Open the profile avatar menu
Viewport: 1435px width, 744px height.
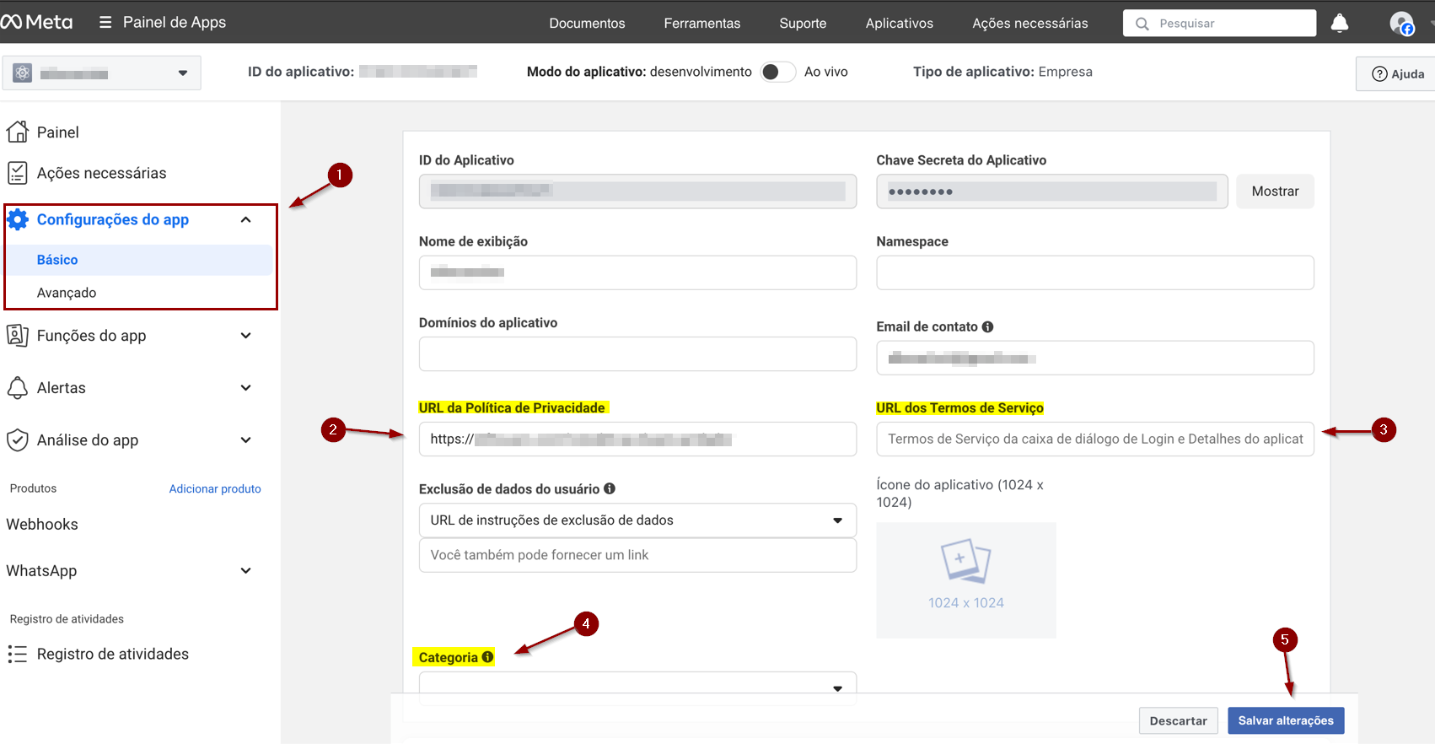(x=1401, y=24)
